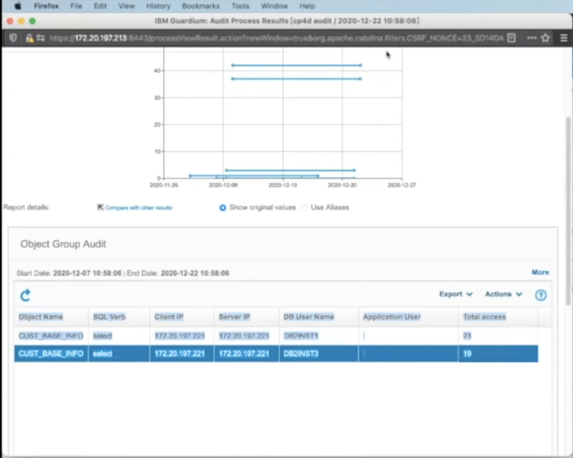Open the Window menu

[274, 6]
